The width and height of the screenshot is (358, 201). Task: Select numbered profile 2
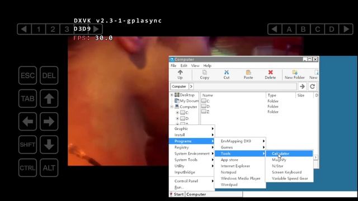pos(53,29)
